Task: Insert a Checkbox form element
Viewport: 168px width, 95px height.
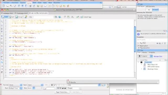Action: point(19,6)
